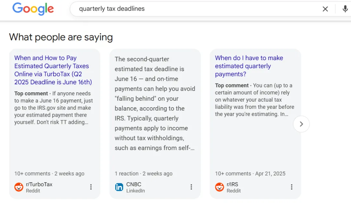The image size is (351, 208).
Task: Click the Google logo
Action: [x=33, y=9]
